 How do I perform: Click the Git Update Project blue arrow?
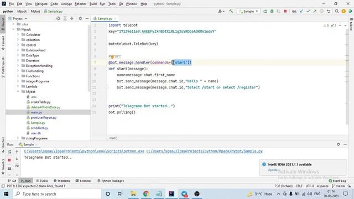[x=301, y=11]
